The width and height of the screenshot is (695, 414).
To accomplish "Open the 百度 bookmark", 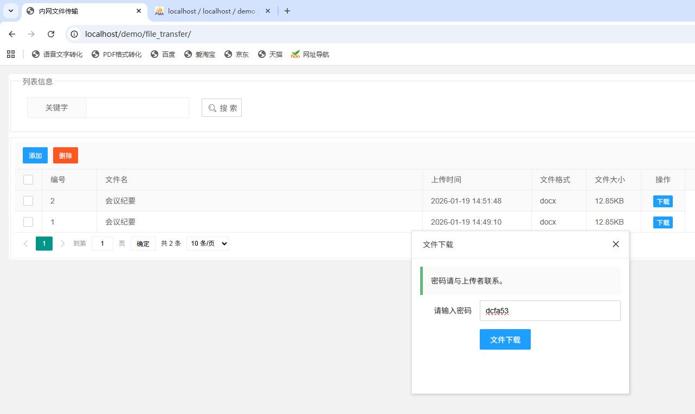I will [x=163, y=54].
